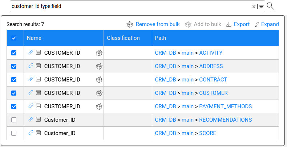Click bulk box icon in CUSTOMER row
This screenshot has height=147, width=287.
(x=99, y=93)
